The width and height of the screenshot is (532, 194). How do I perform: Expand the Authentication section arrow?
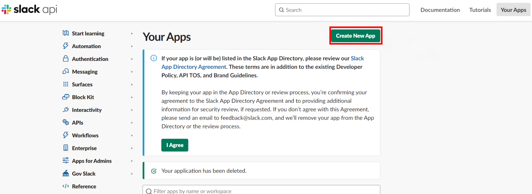(132, 59)
